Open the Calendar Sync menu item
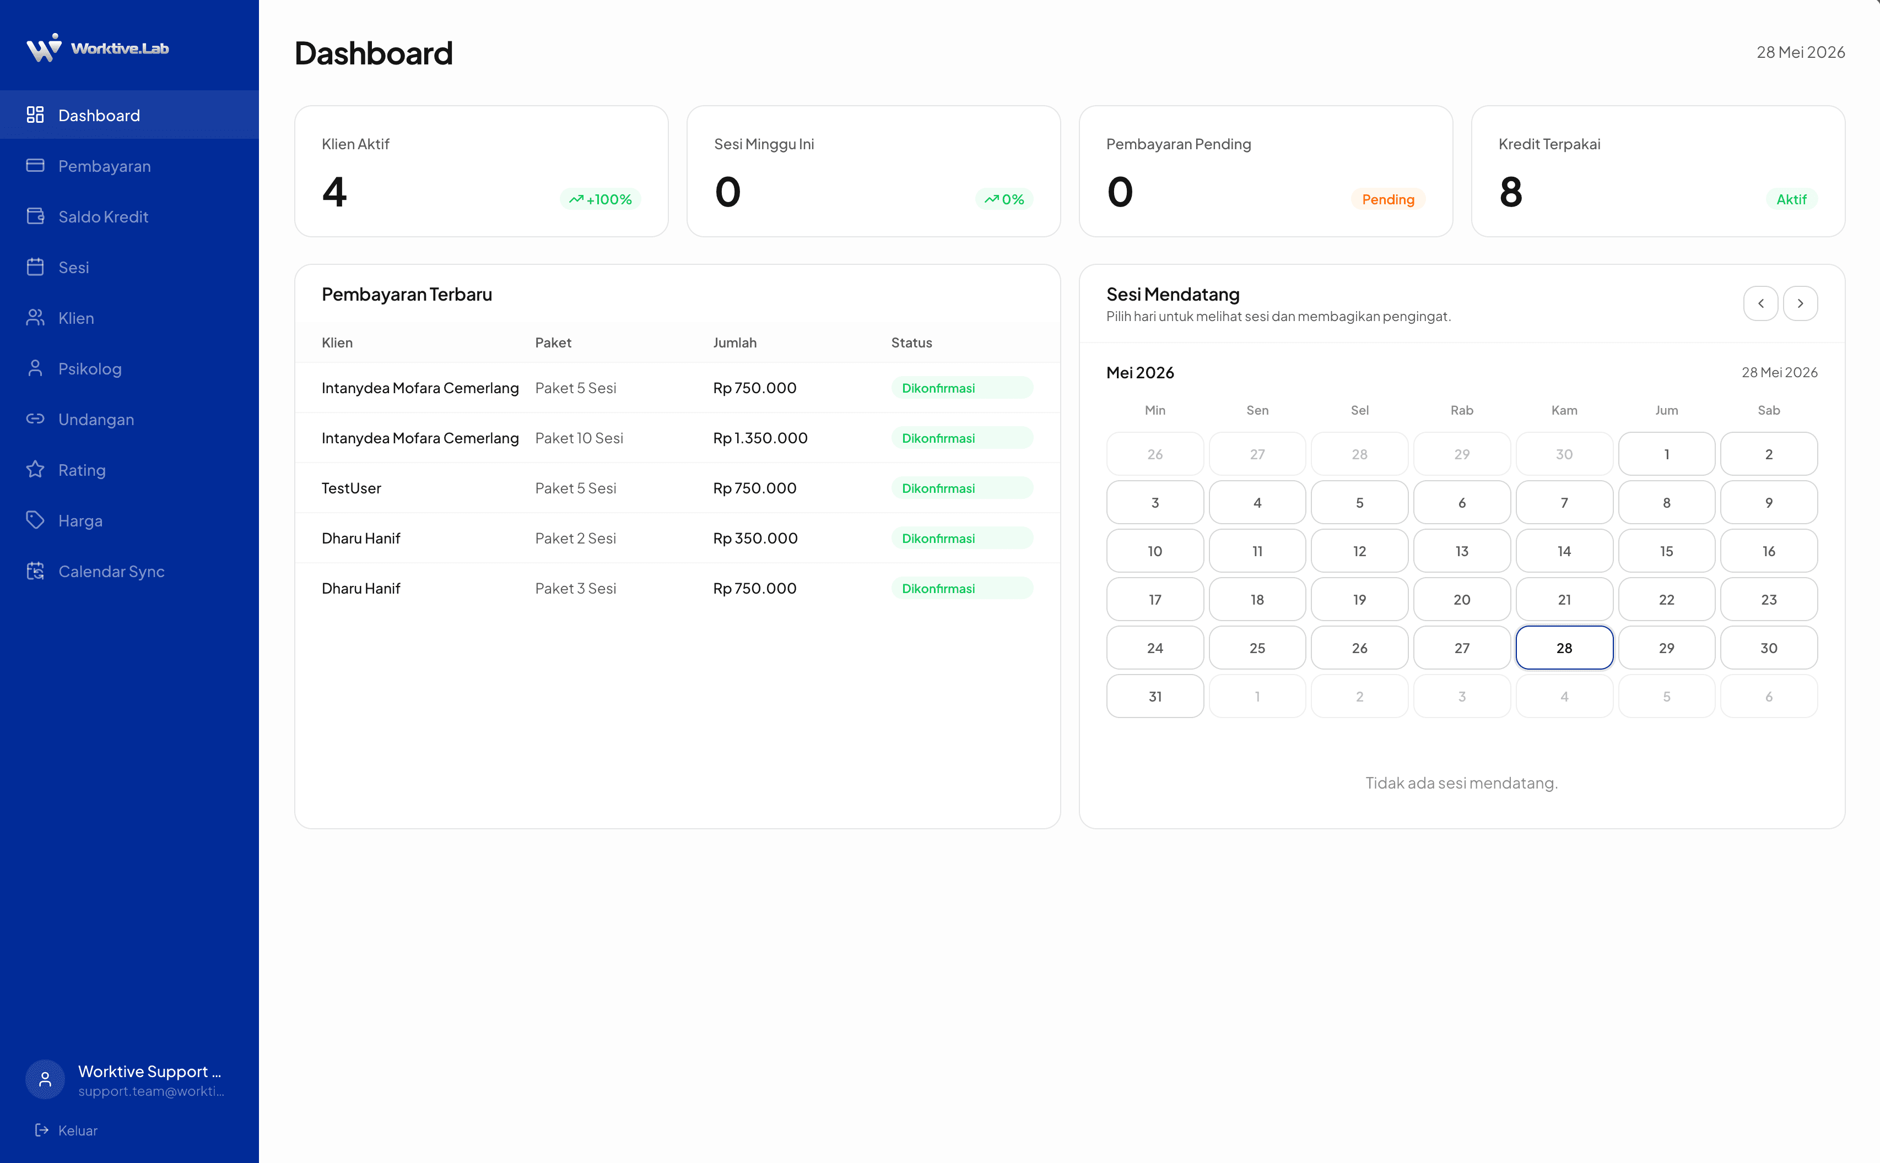The height and width of the screenshot is (1163, 1880). tap(129, 570)
